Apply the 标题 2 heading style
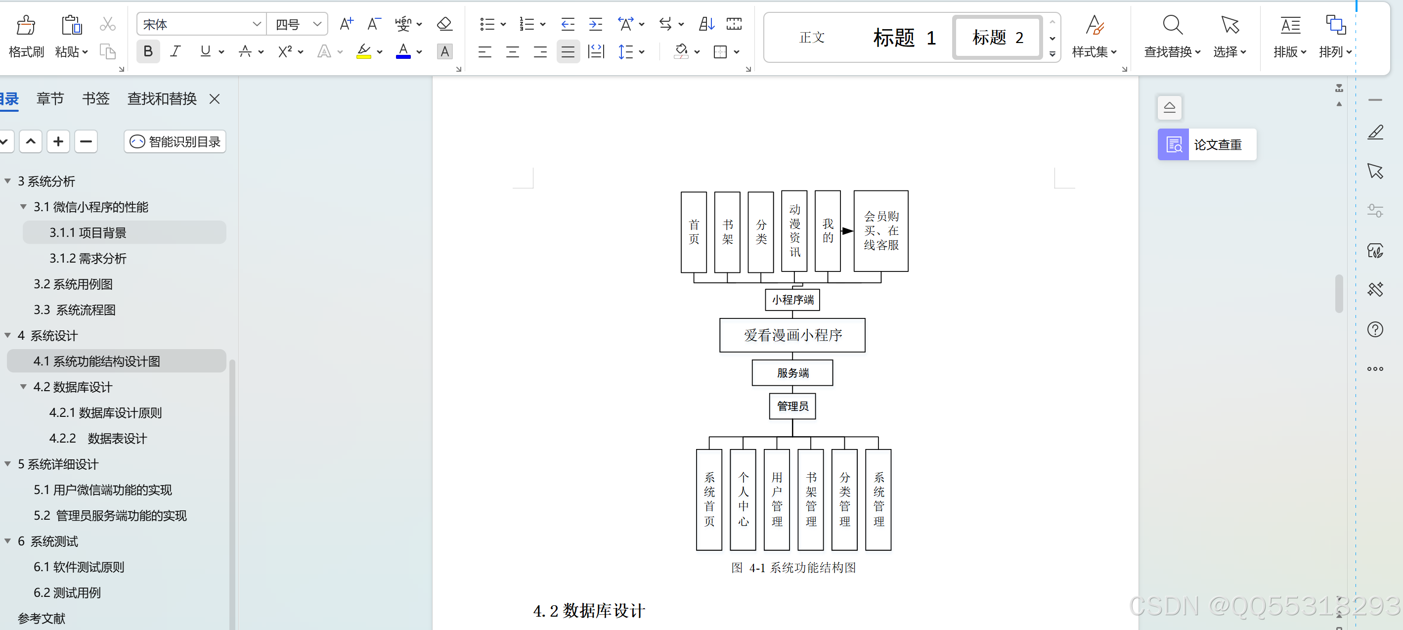The height and width of the screenshot is (630, 1403). (998, 37)
